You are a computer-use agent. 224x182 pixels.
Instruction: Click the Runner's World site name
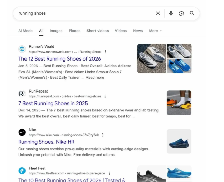click(x=41, y=47)
